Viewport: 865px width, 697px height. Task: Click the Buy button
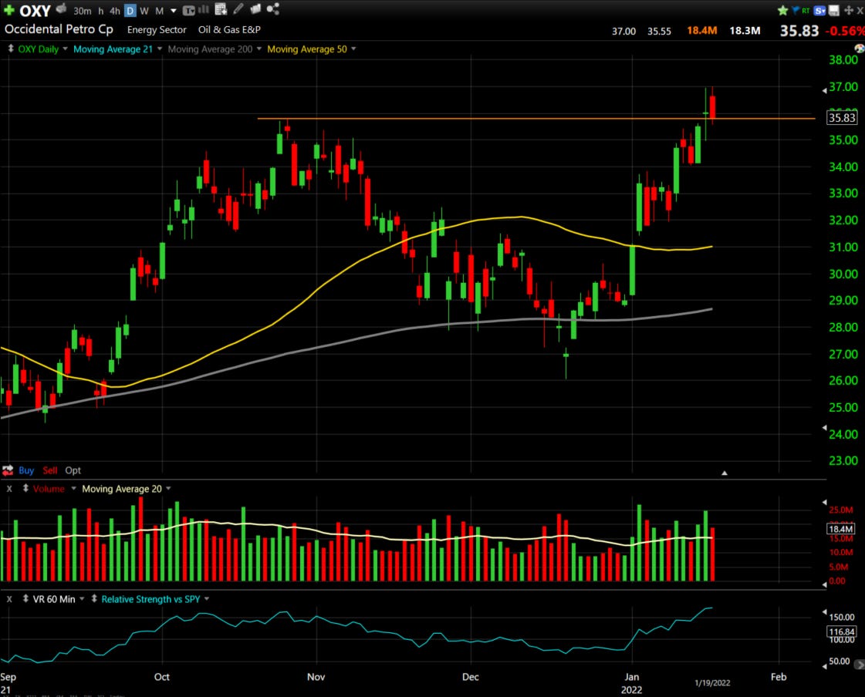[x=26, y=470]
